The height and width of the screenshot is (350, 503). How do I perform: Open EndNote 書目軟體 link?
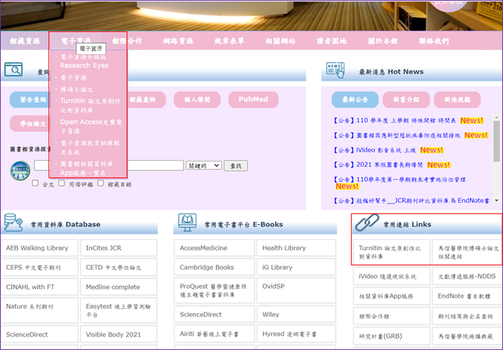467,296
